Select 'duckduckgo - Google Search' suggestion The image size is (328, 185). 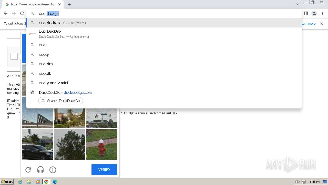tap(164, 23)
